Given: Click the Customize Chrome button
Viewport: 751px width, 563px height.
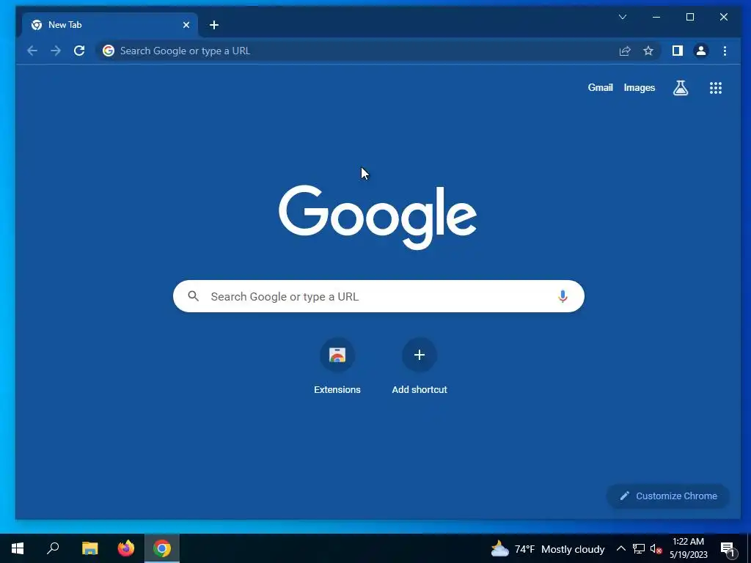Looking at the screenshot, I should point(668,496).
